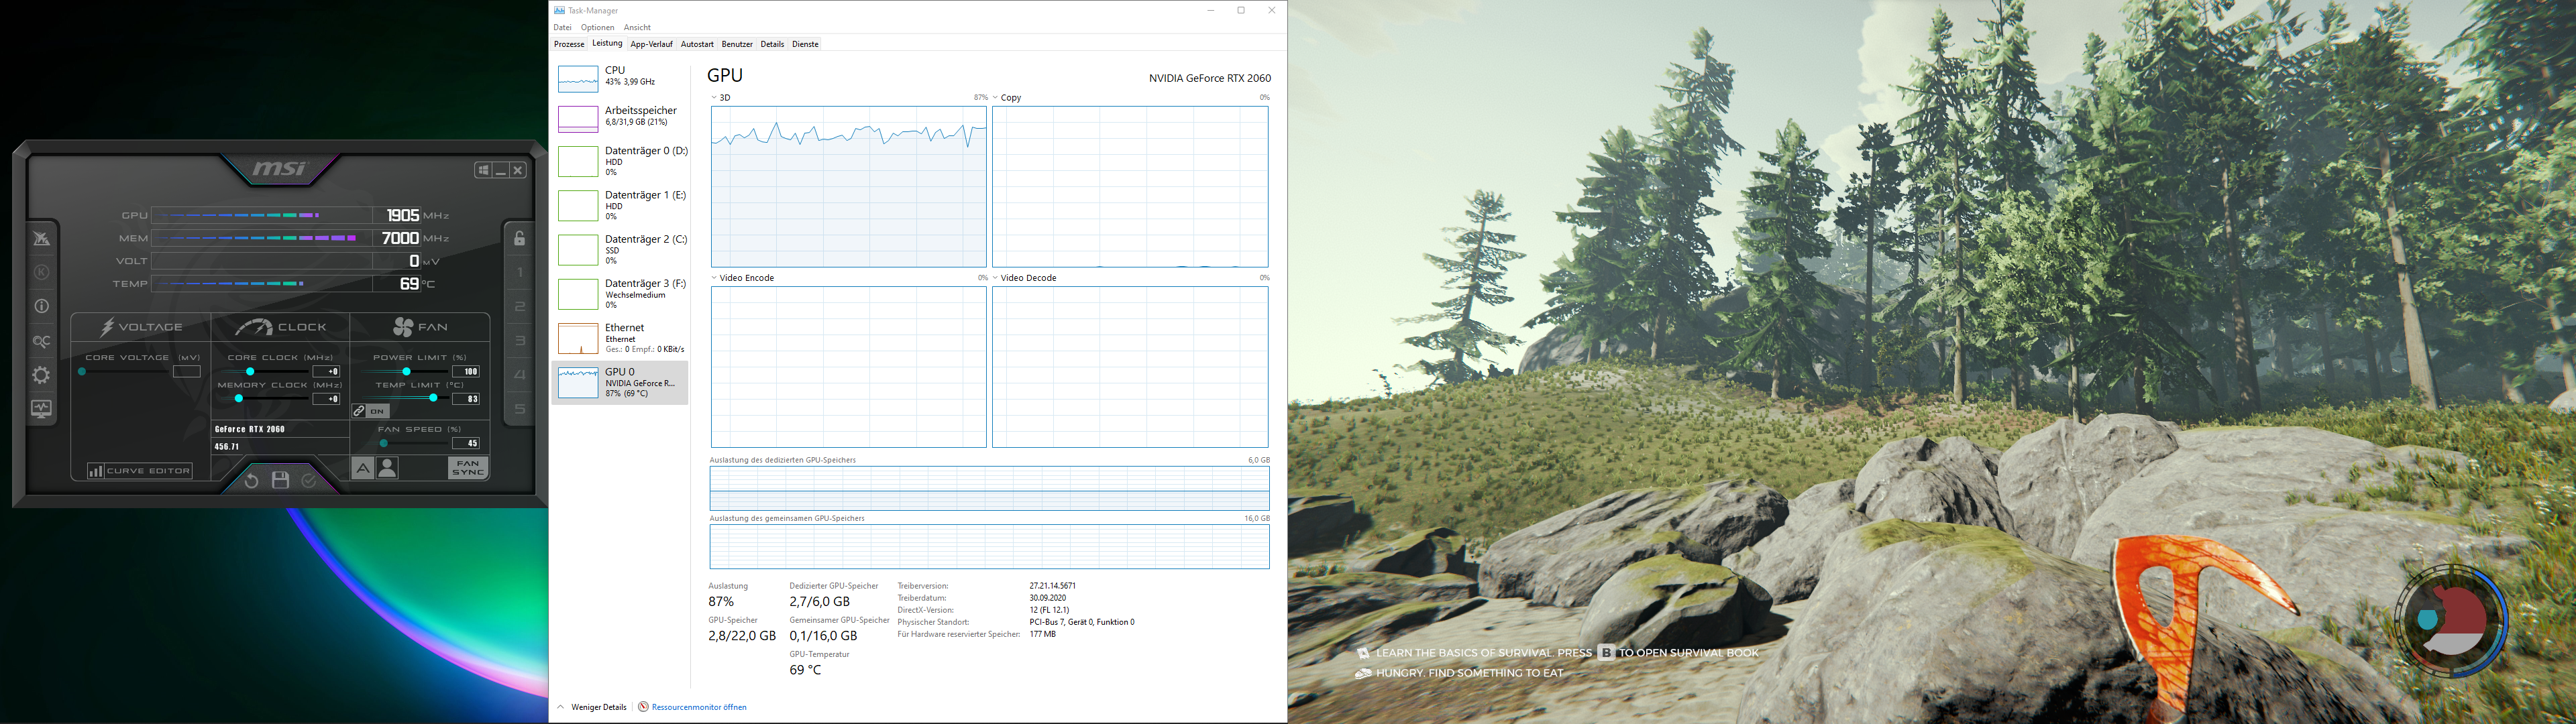2576x724 pixels.
Task: Click the OC Scanner icon
Action: click(x=41, y=342)
